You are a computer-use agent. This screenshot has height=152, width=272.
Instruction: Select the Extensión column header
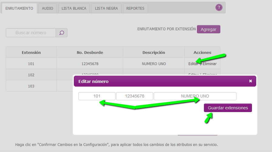tap(31, 52)
